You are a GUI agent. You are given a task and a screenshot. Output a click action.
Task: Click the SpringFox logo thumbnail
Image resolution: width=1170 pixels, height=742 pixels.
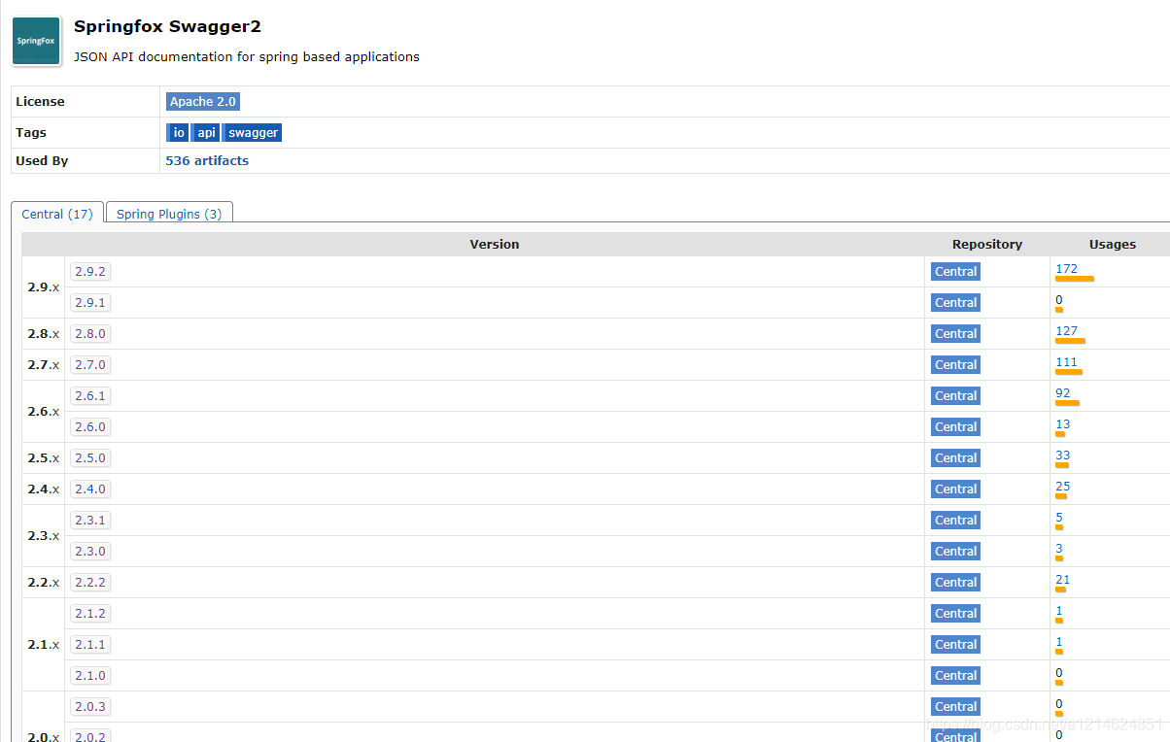[36, 42]
